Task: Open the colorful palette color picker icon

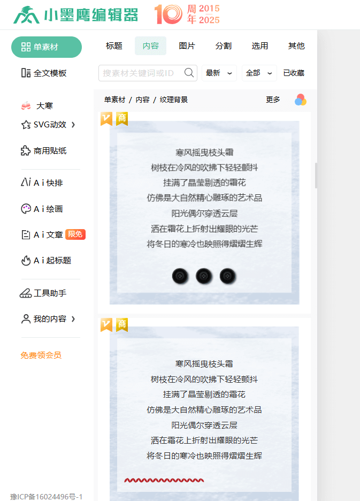Action: click(x=301, y=100)
